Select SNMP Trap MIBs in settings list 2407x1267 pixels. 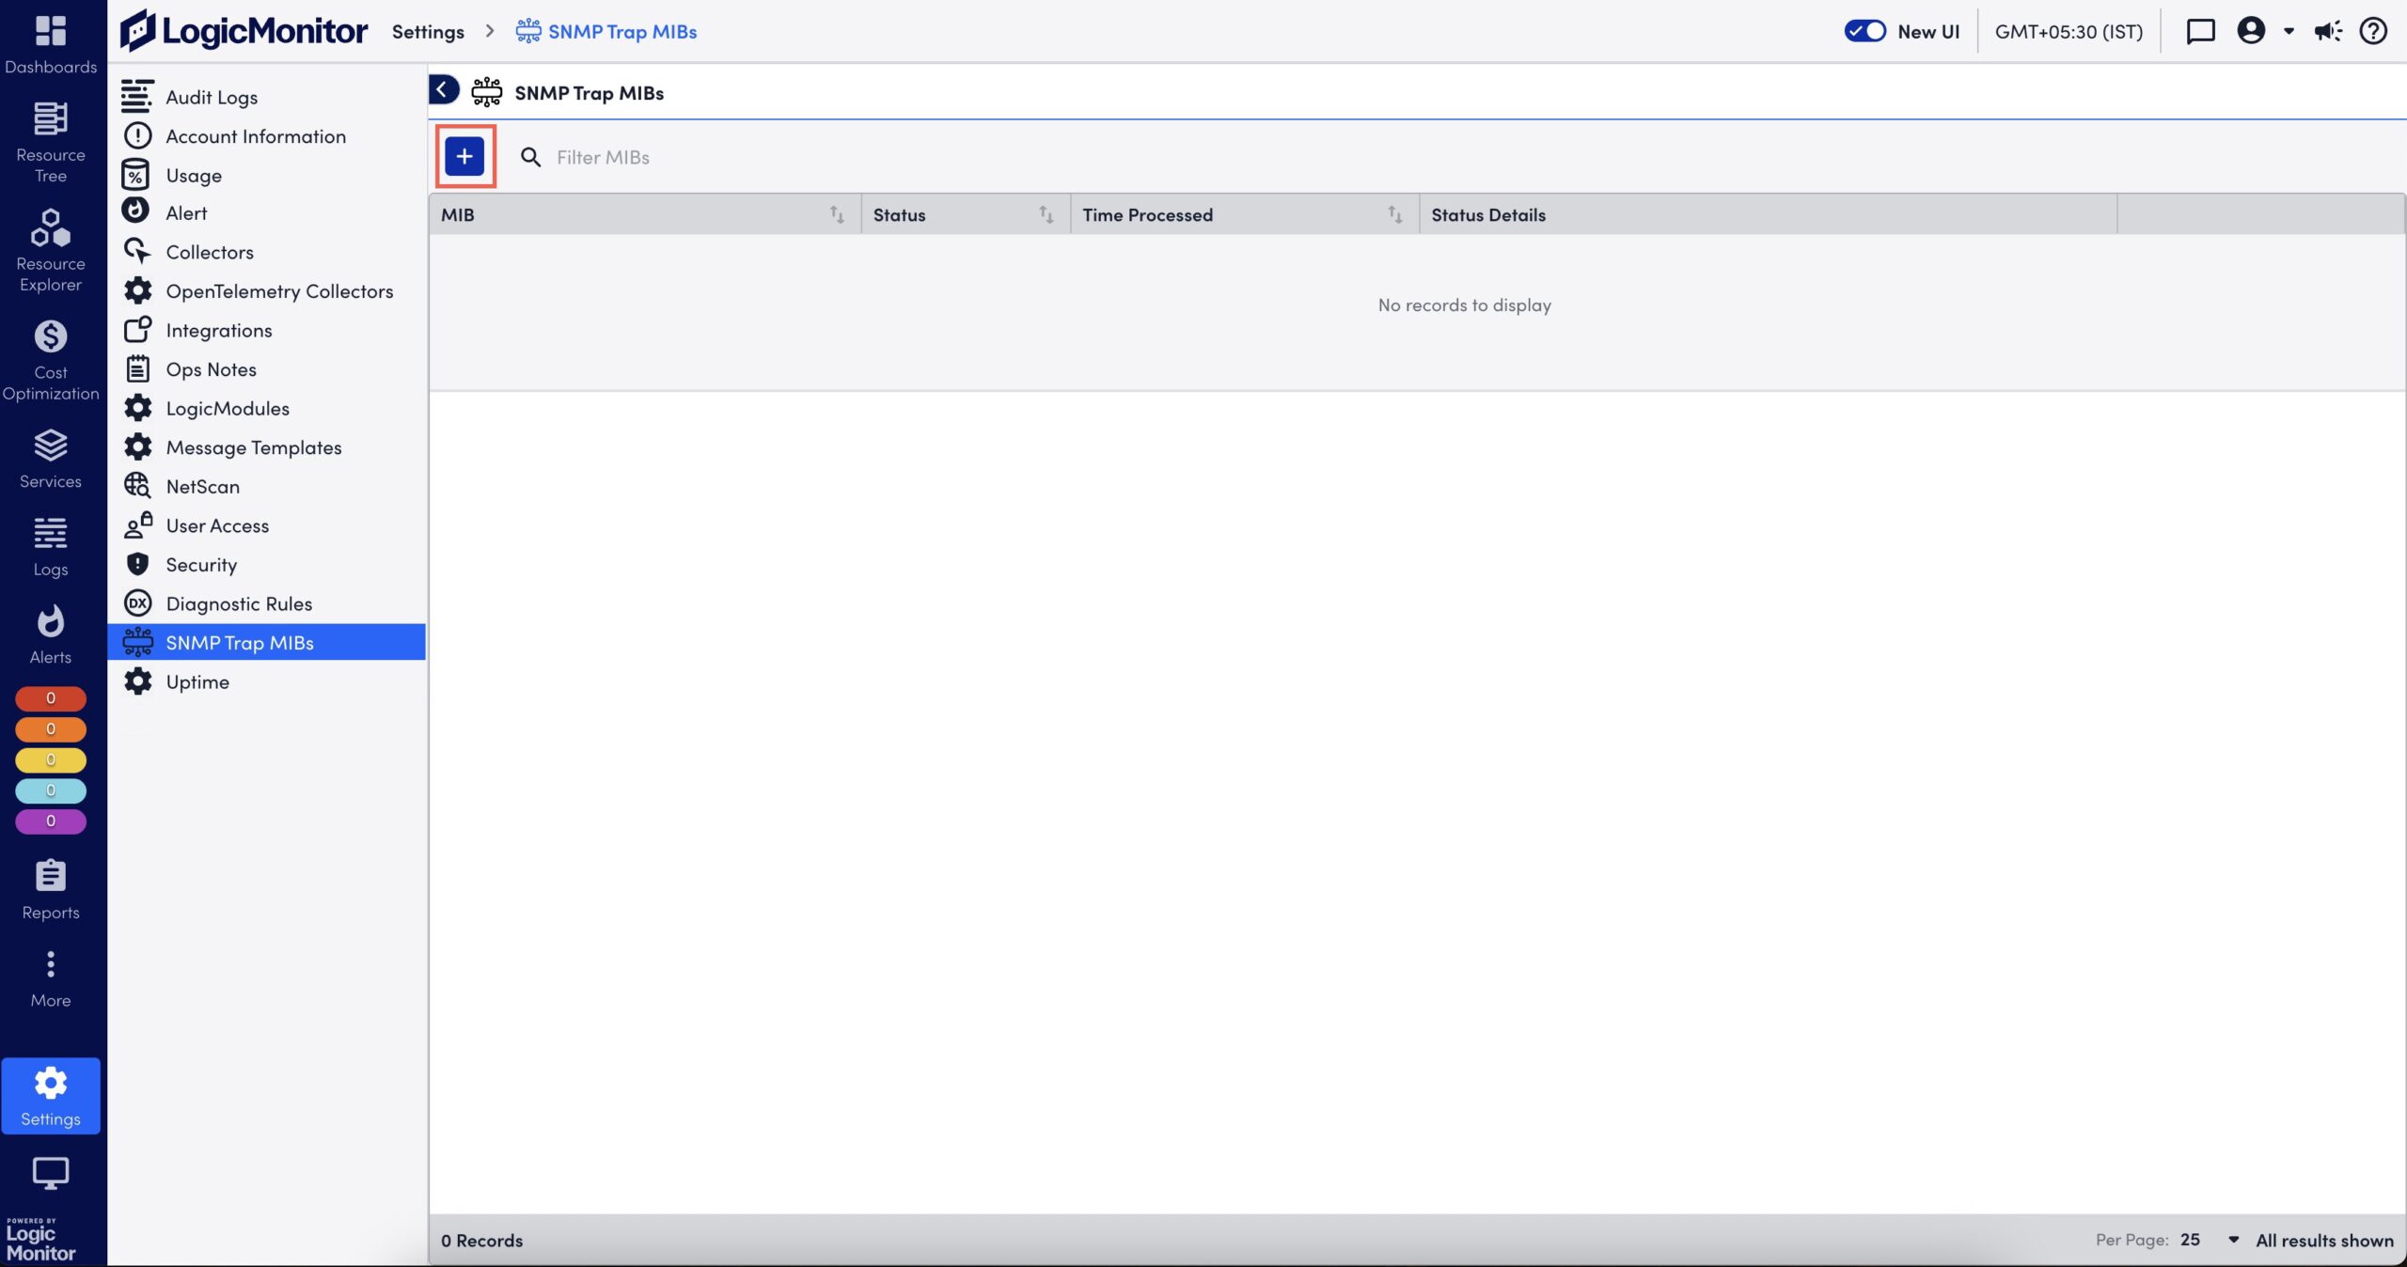(x=267, y=642)
